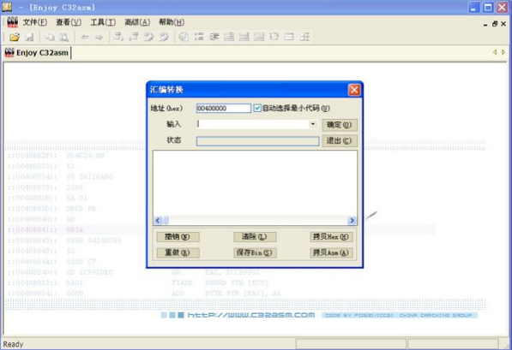Click the back arrow toolbar icon

tap(85, 37)
